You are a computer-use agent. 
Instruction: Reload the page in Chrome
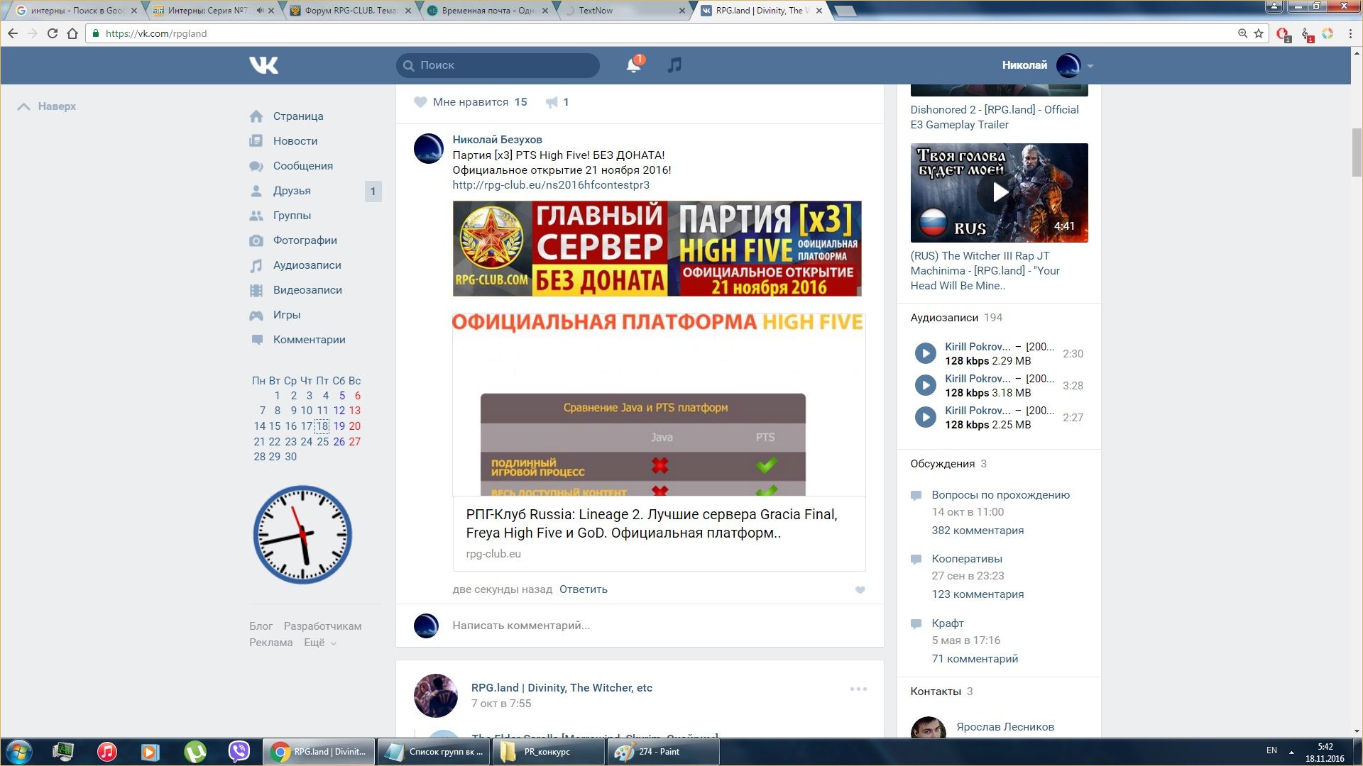pyautogui.click(x=52, y=33)
